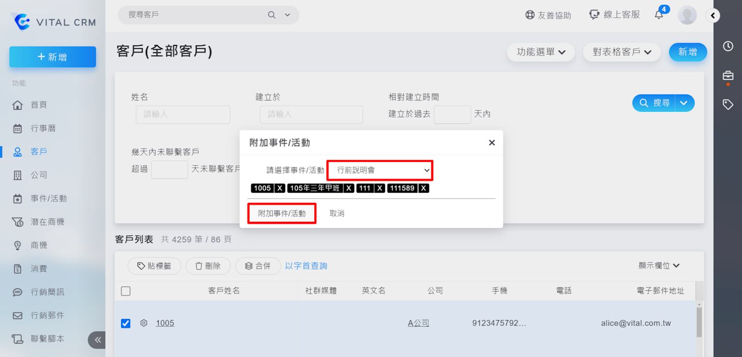Click the 附加事件/活動 confirm button
Screen dimensions: 742x357
[x=281, y=213]
